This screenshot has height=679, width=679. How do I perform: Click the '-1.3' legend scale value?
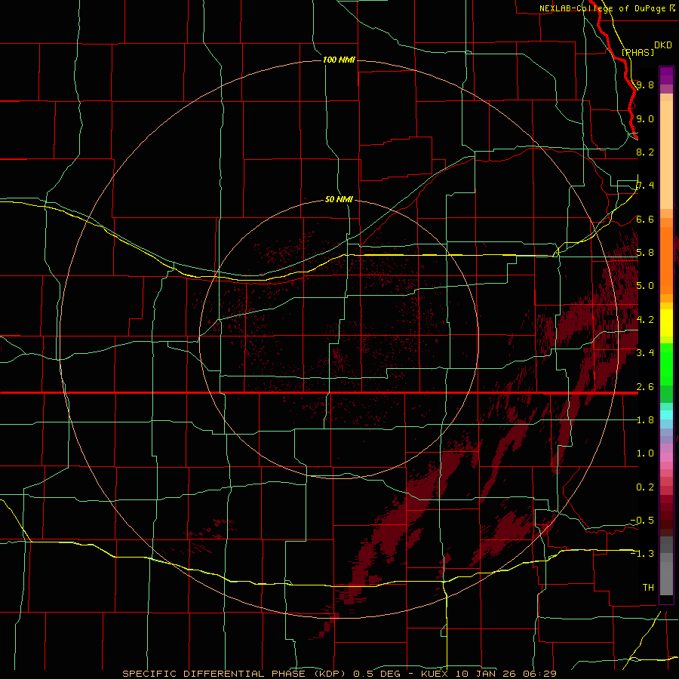tap(642, 554)
